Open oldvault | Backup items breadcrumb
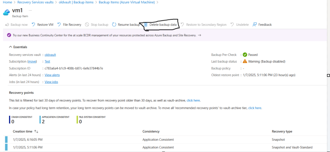This screenshot has width=330, height=152. (76, 2)
